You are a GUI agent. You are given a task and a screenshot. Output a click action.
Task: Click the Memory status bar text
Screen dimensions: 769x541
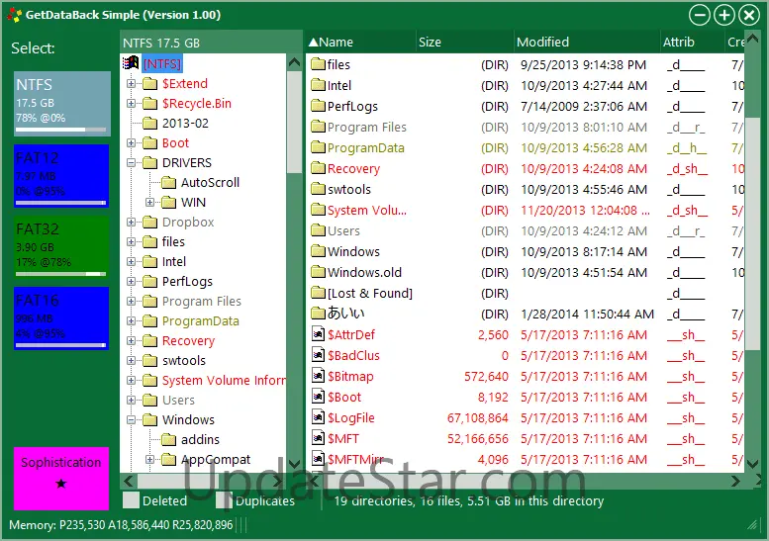(121, 525)
